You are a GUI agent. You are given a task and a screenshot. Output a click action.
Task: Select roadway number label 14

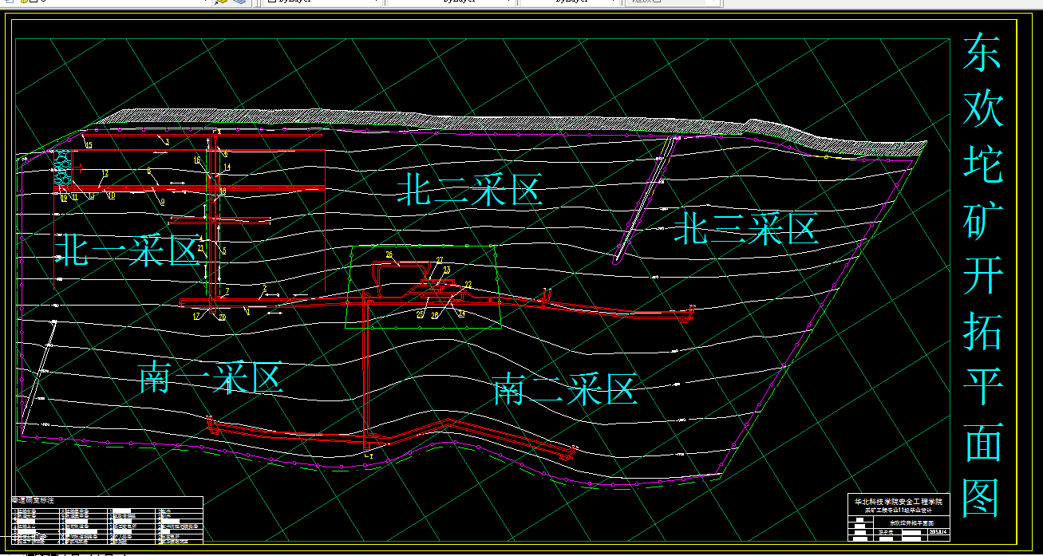[x=227, y=167]
